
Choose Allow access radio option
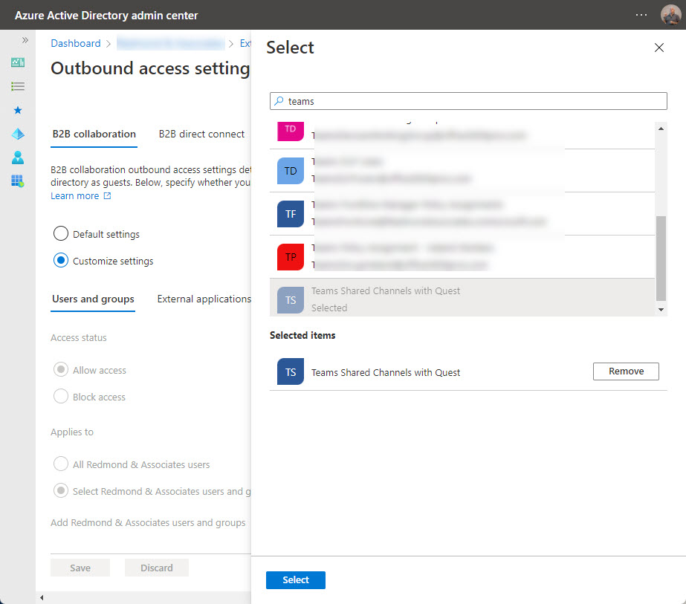[61, 370]
